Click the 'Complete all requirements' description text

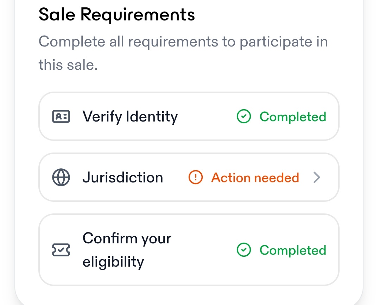pyautogui.click(x=183, y=42)
